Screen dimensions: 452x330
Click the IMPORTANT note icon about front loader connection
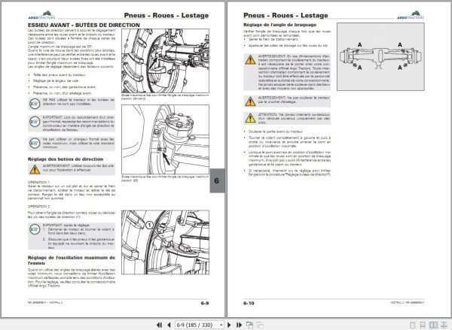[35, 122]
